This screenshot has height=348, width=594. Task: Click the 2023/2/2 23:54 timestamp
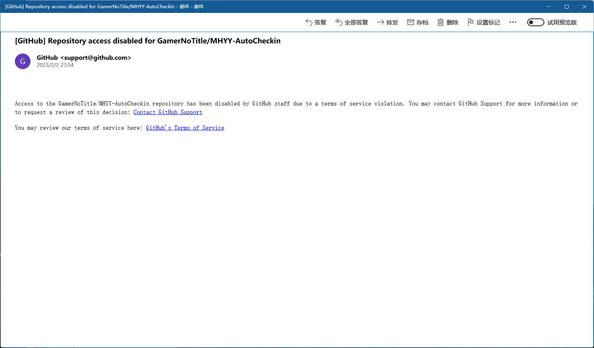(55, 65)
